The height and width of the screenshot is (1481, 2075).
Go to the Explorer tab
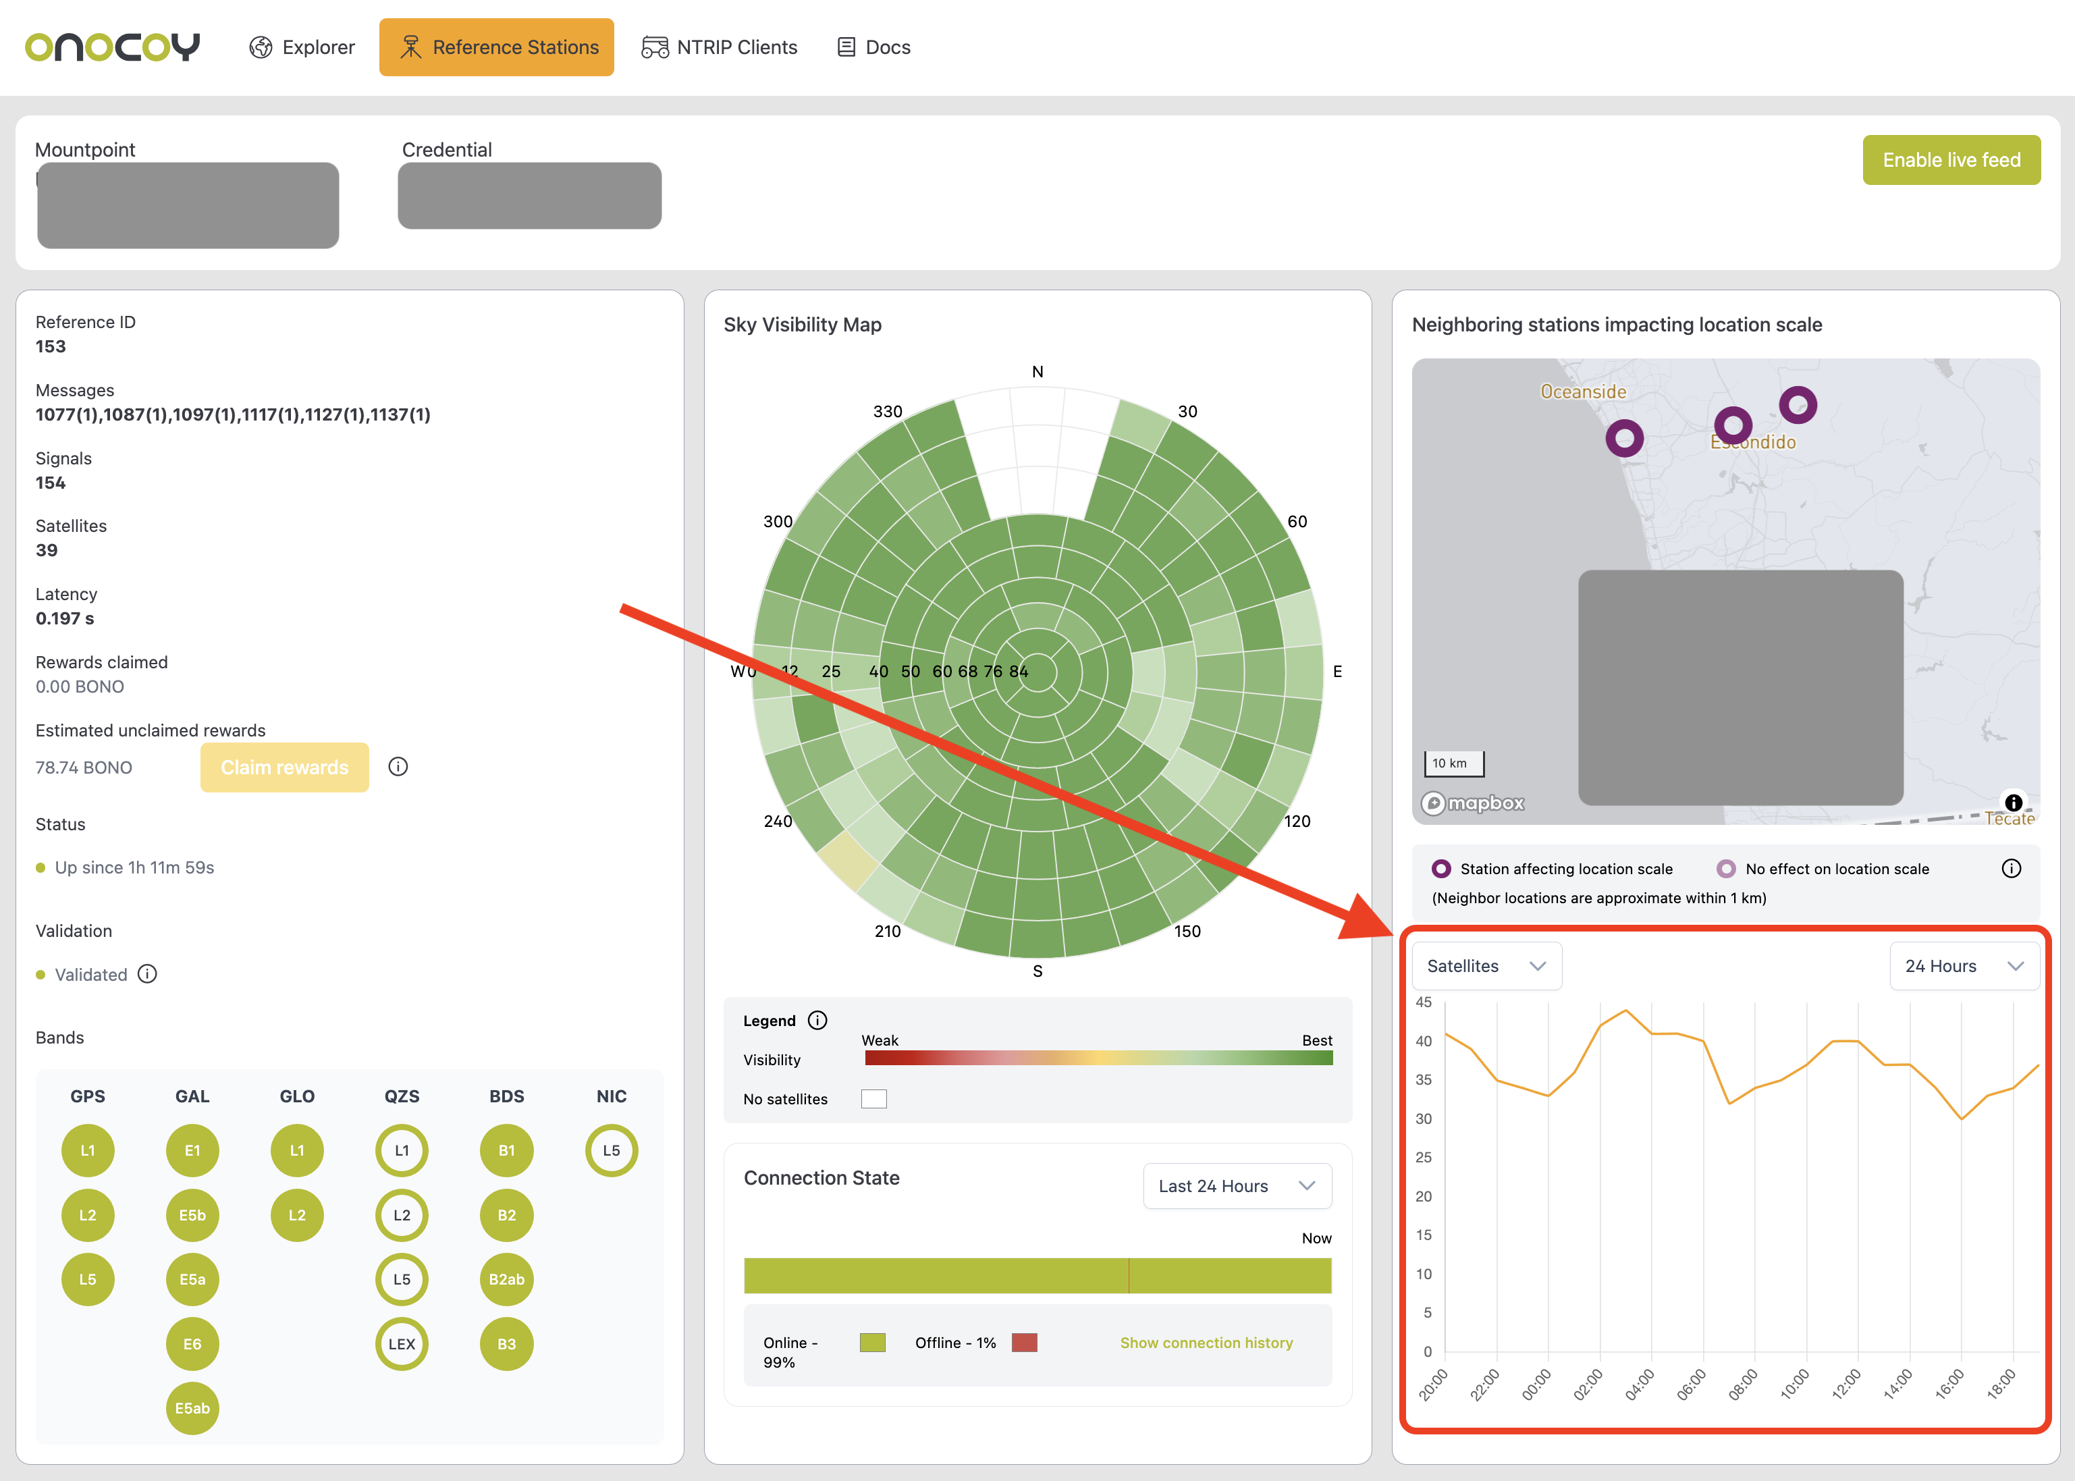[302, 47]
